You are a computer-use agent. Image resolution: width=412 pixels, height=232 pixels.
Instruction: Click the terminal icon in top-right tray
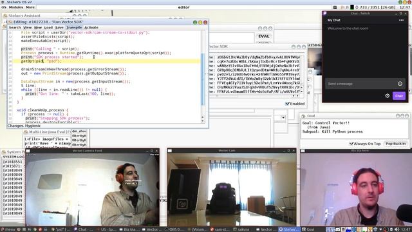pyautogui.click(x=335, y=7)
